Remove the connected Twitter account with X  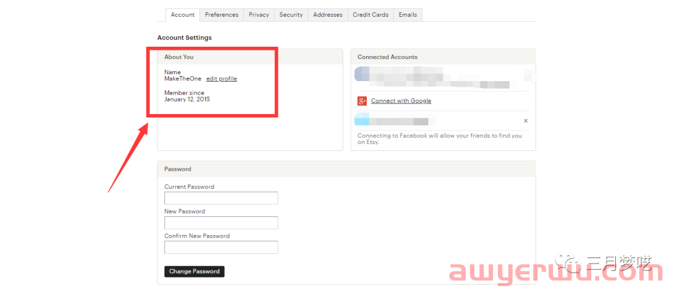coord(525,121)
